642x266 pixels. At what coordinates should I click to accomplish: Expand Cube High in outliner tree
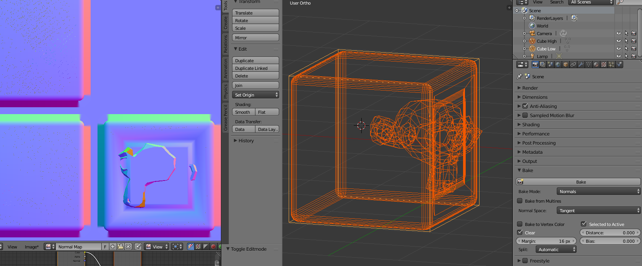coord(524,41)
